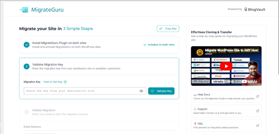
Task: Toggle key visibility with the eye icon
Action: (x=141, y=91)
